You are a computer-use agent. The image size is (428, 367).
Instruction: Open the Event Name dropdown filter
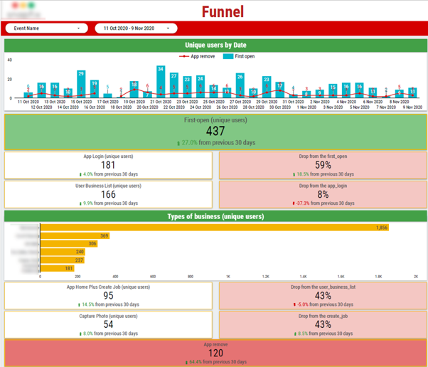tap(46, 28)
